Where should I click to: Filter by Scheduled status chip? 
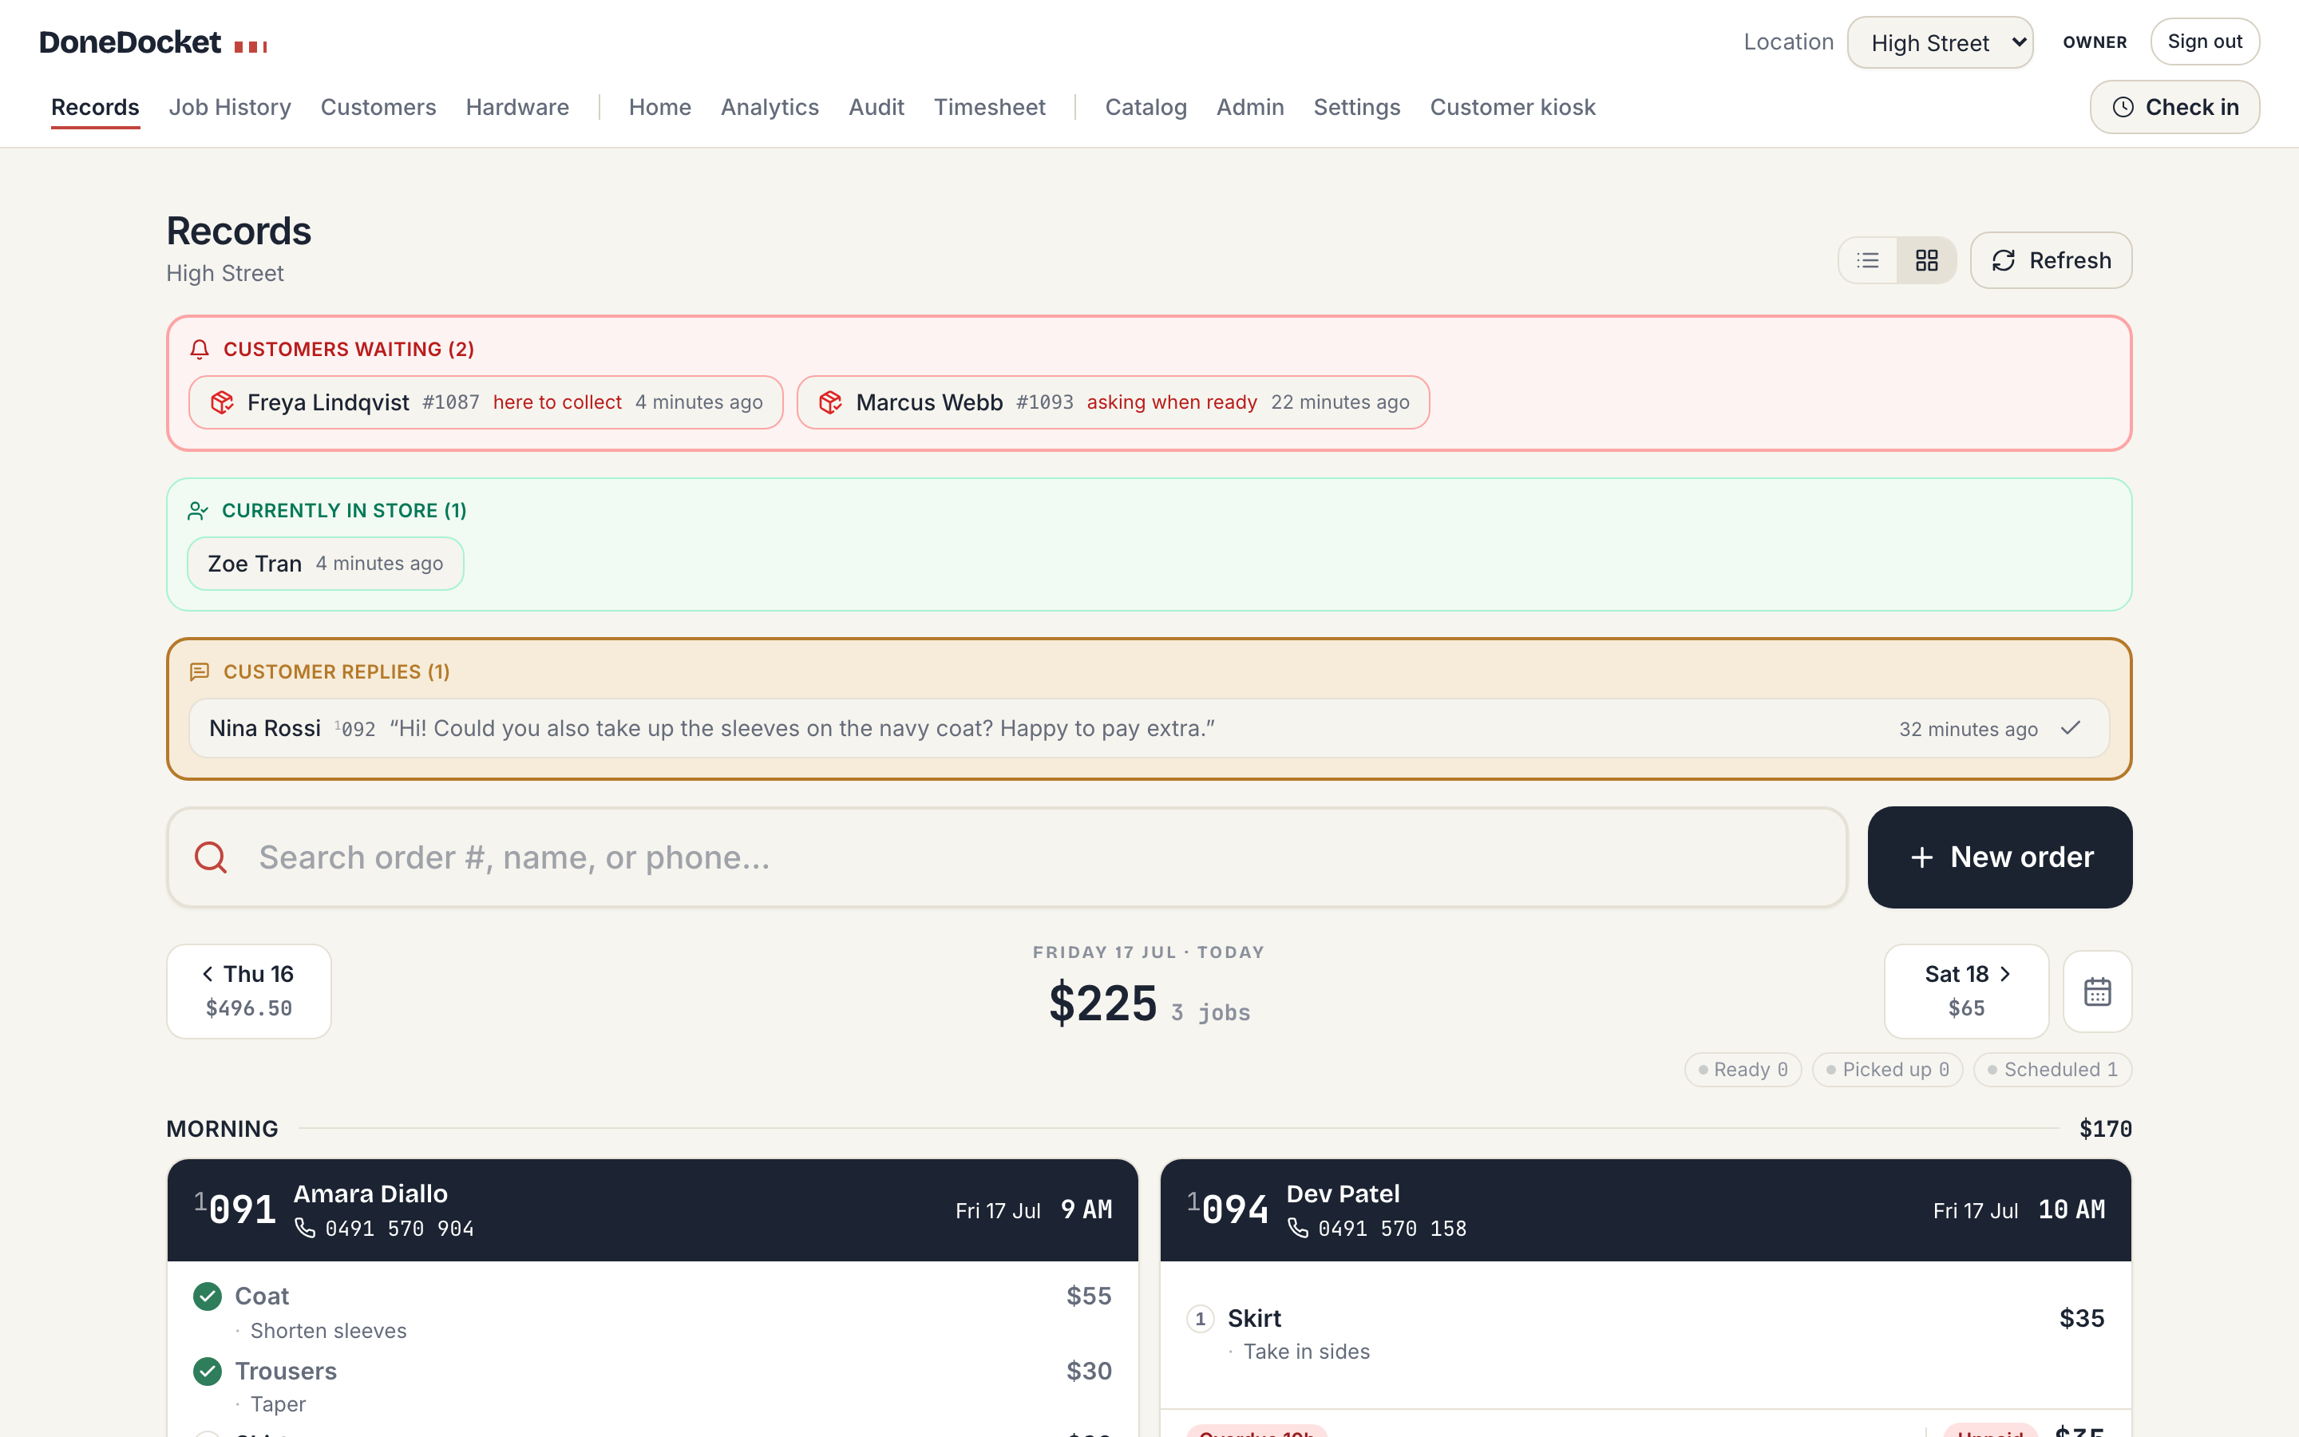(2053, 1070)
